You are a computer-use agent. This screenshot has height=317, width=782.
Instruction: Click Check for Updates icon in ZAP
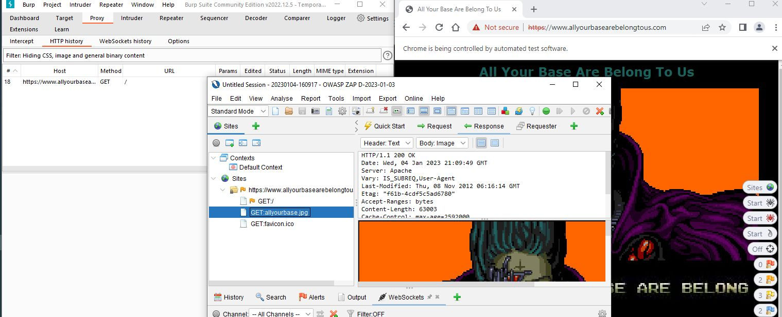(x=518, y=111)
